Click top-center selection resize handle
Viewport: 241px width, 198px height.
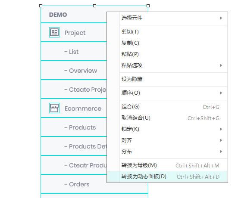[95, 6]
